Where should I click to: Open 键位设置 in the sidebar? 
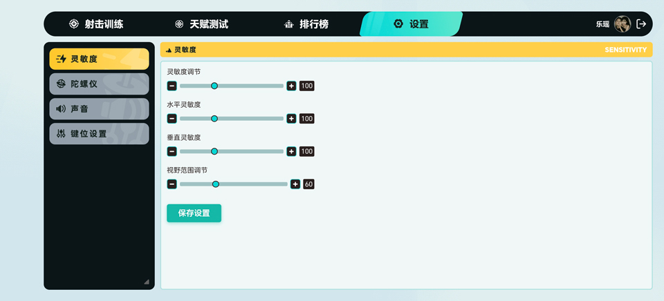click(99, 133)
